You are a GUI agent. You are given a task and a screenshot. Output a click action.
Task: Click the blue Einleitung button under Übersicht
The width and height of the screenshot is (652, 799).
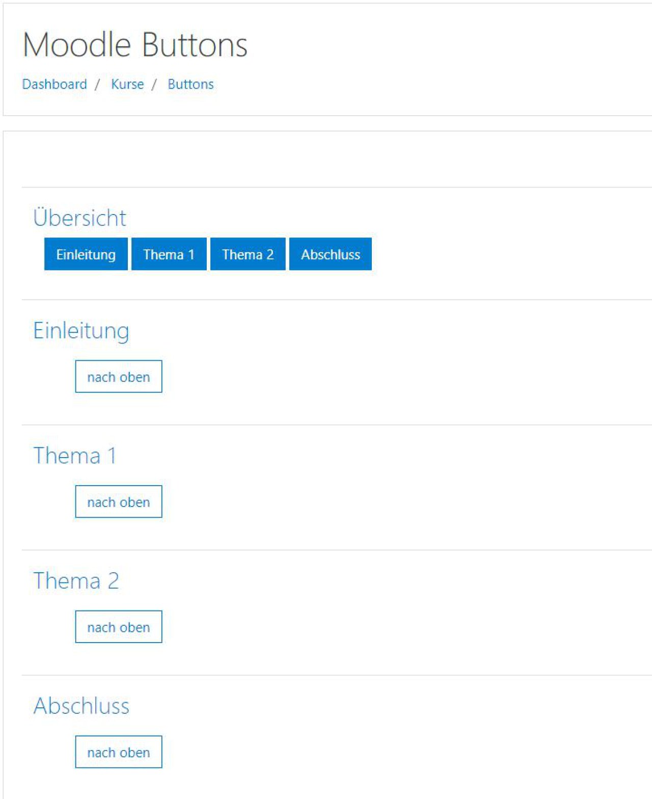point(86,254)
